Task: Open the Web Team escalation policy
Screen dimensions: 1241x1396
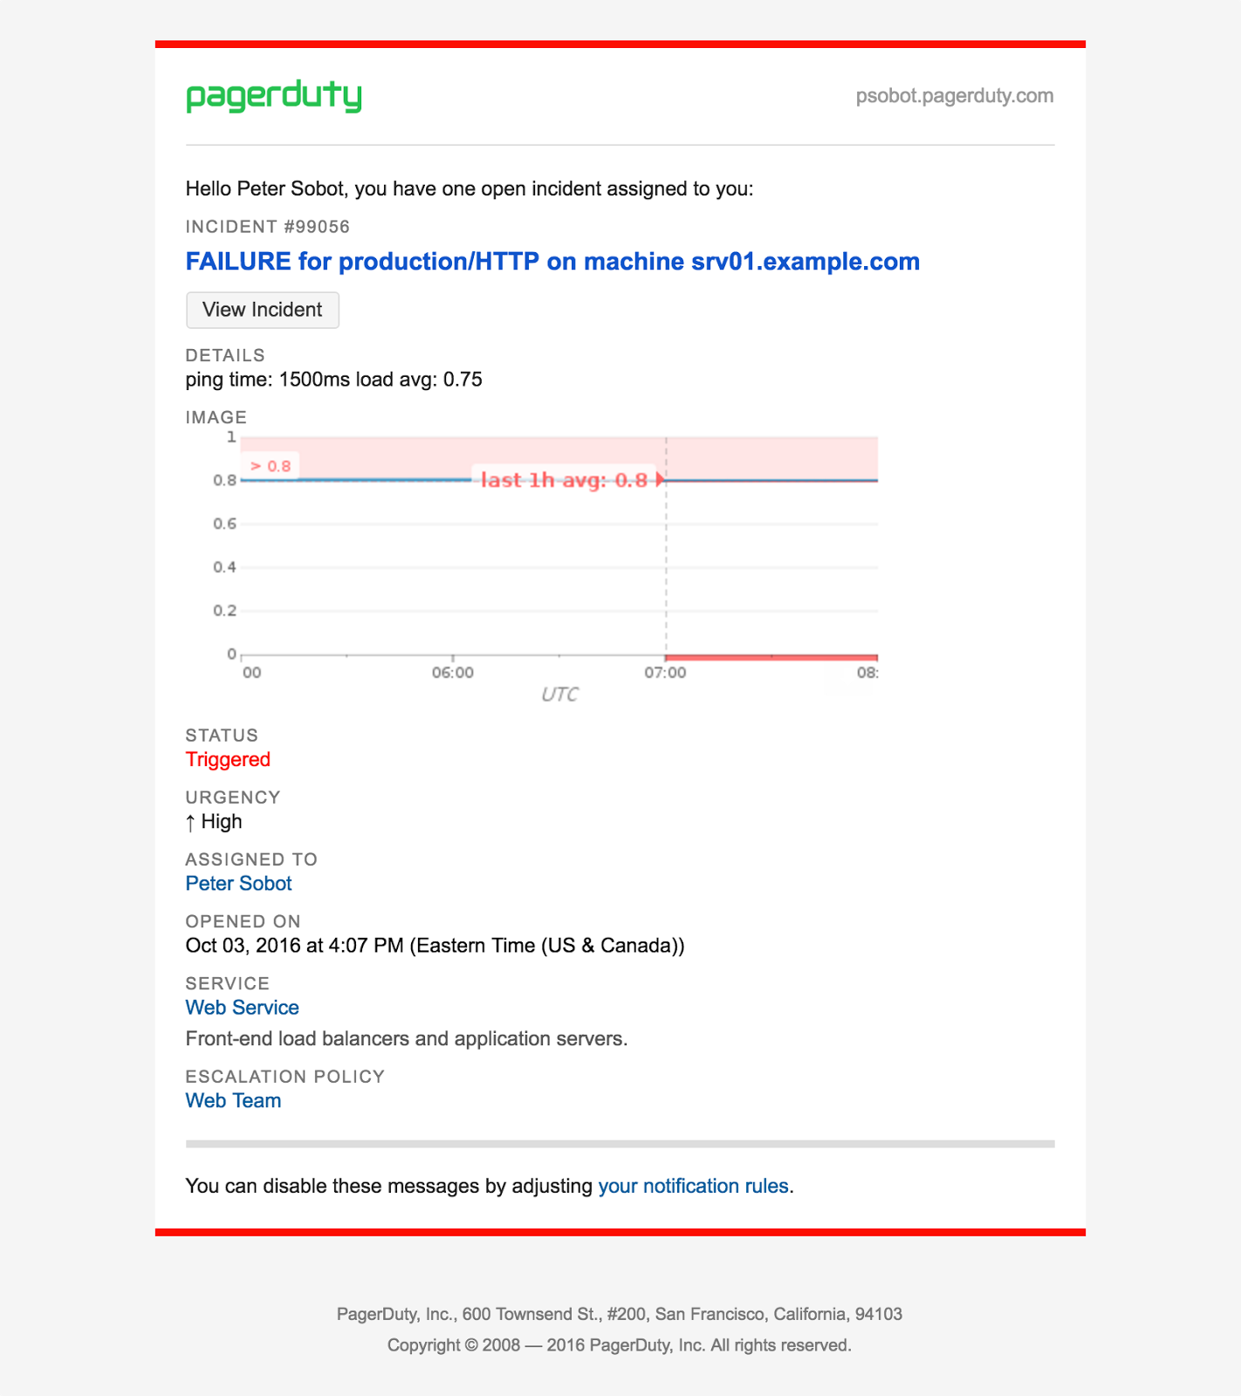Action: pos(232,1100)
